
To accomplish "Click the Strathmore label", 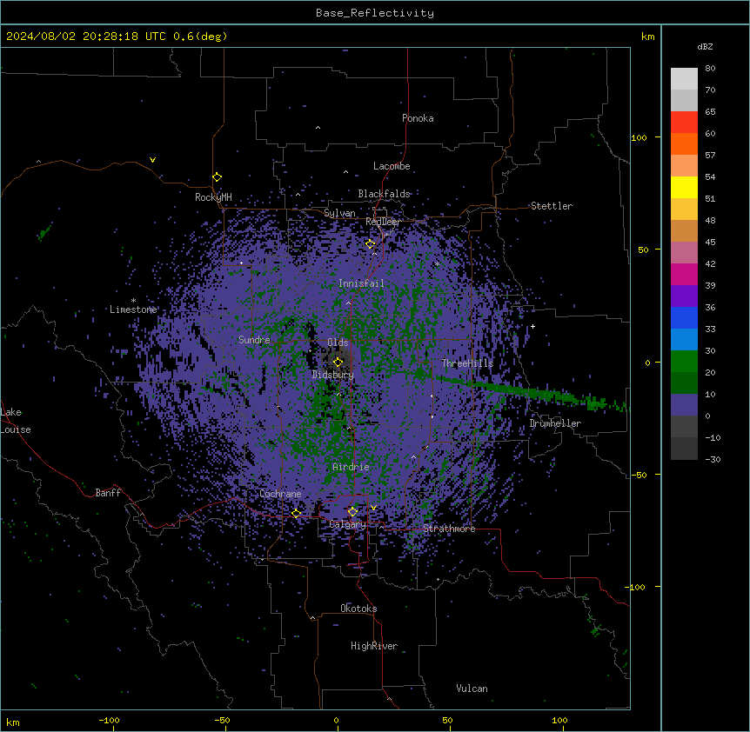I will coord(449,529).
